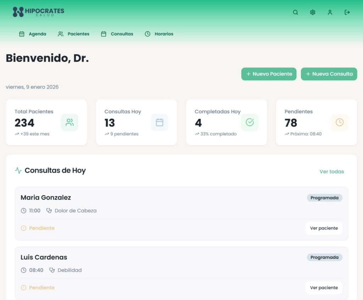Switch to the Consultas tab

point(117,34)
